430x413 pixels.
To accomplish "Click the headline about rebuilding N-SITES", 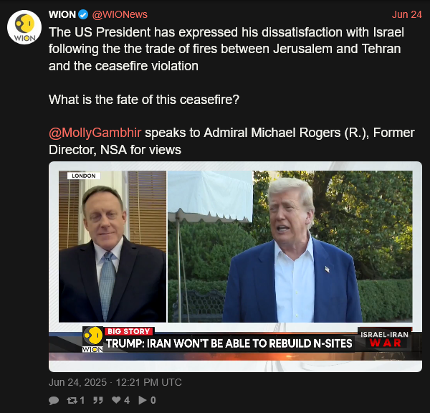I will point(229,343).
